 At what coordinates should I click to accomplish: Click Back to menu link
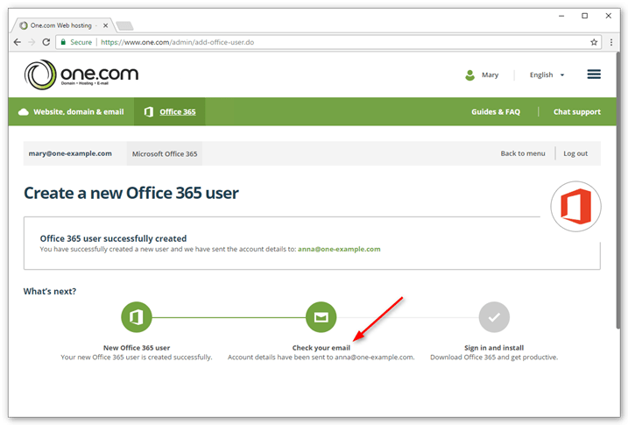coord(523,153)
